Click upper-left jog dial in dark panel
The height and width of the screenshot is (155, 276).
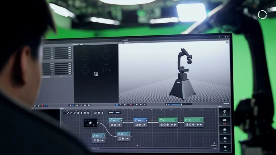pyautogui.click(x=85, y=57)
